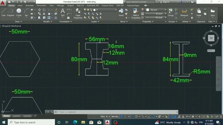The height and width of the screenshot is (125, 223).
Task: Select the Arc tool
Action: pyautogui.click(x=26, y=12)
